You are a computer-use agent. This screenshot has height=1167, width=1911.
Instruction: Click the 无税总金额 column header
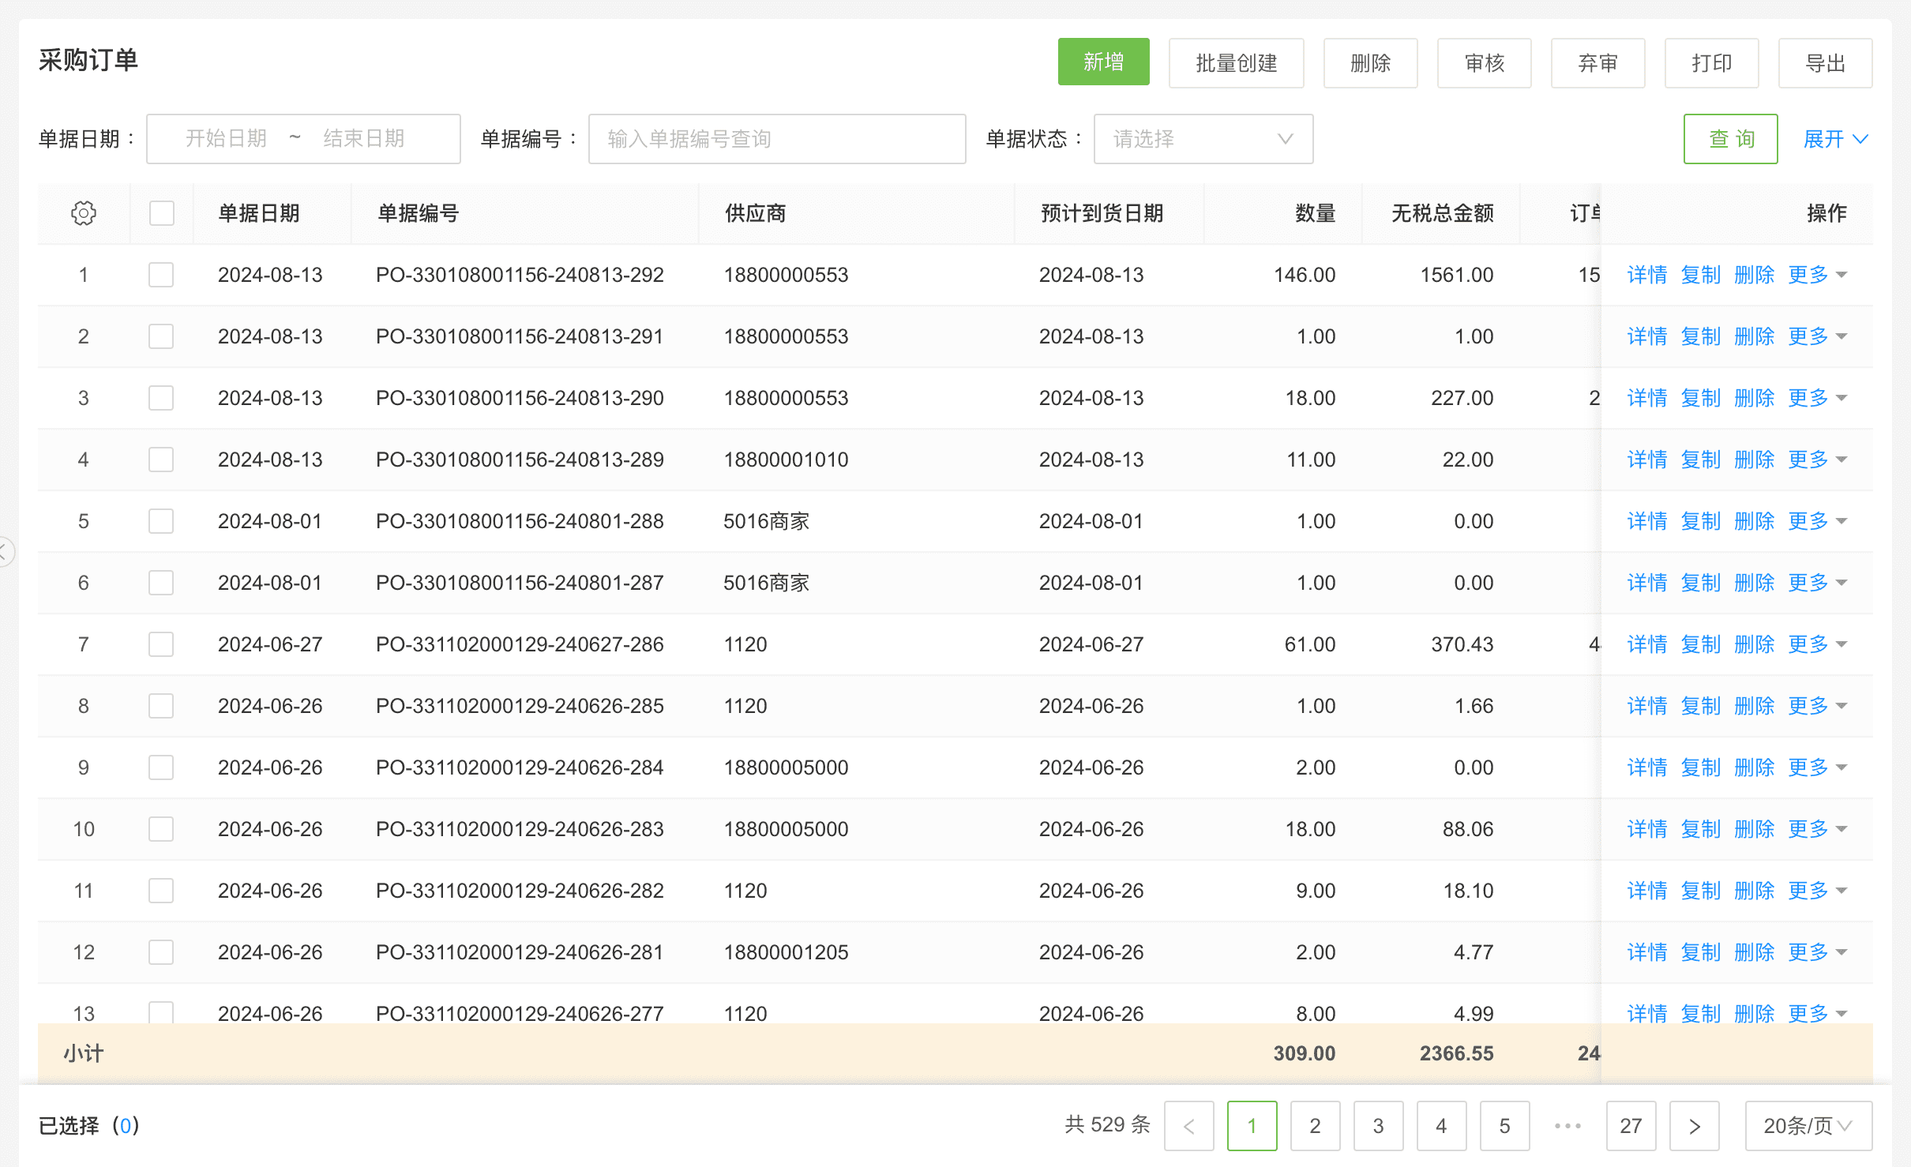(x=1442, y=213)
